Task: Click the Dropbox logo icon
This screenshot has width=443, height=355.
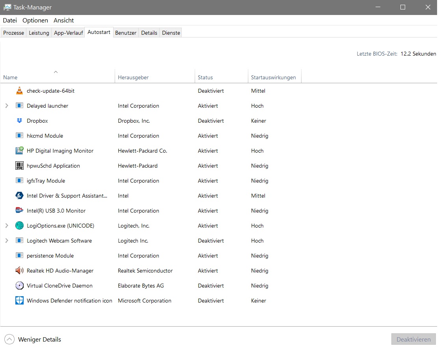Action: tap(19, 121)
